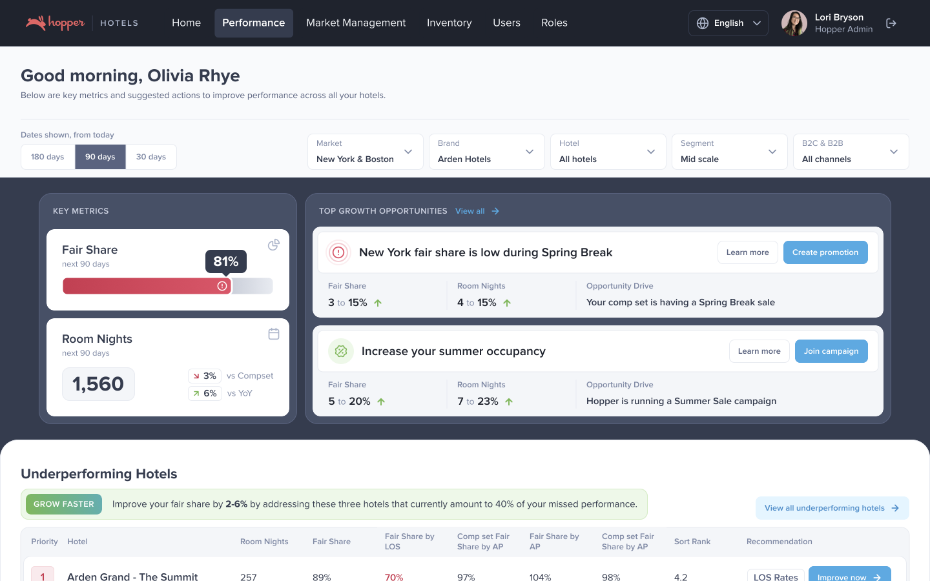Click the Join campaign button
The height and width of the screenshot is (581, 930).
click(831, 351)
